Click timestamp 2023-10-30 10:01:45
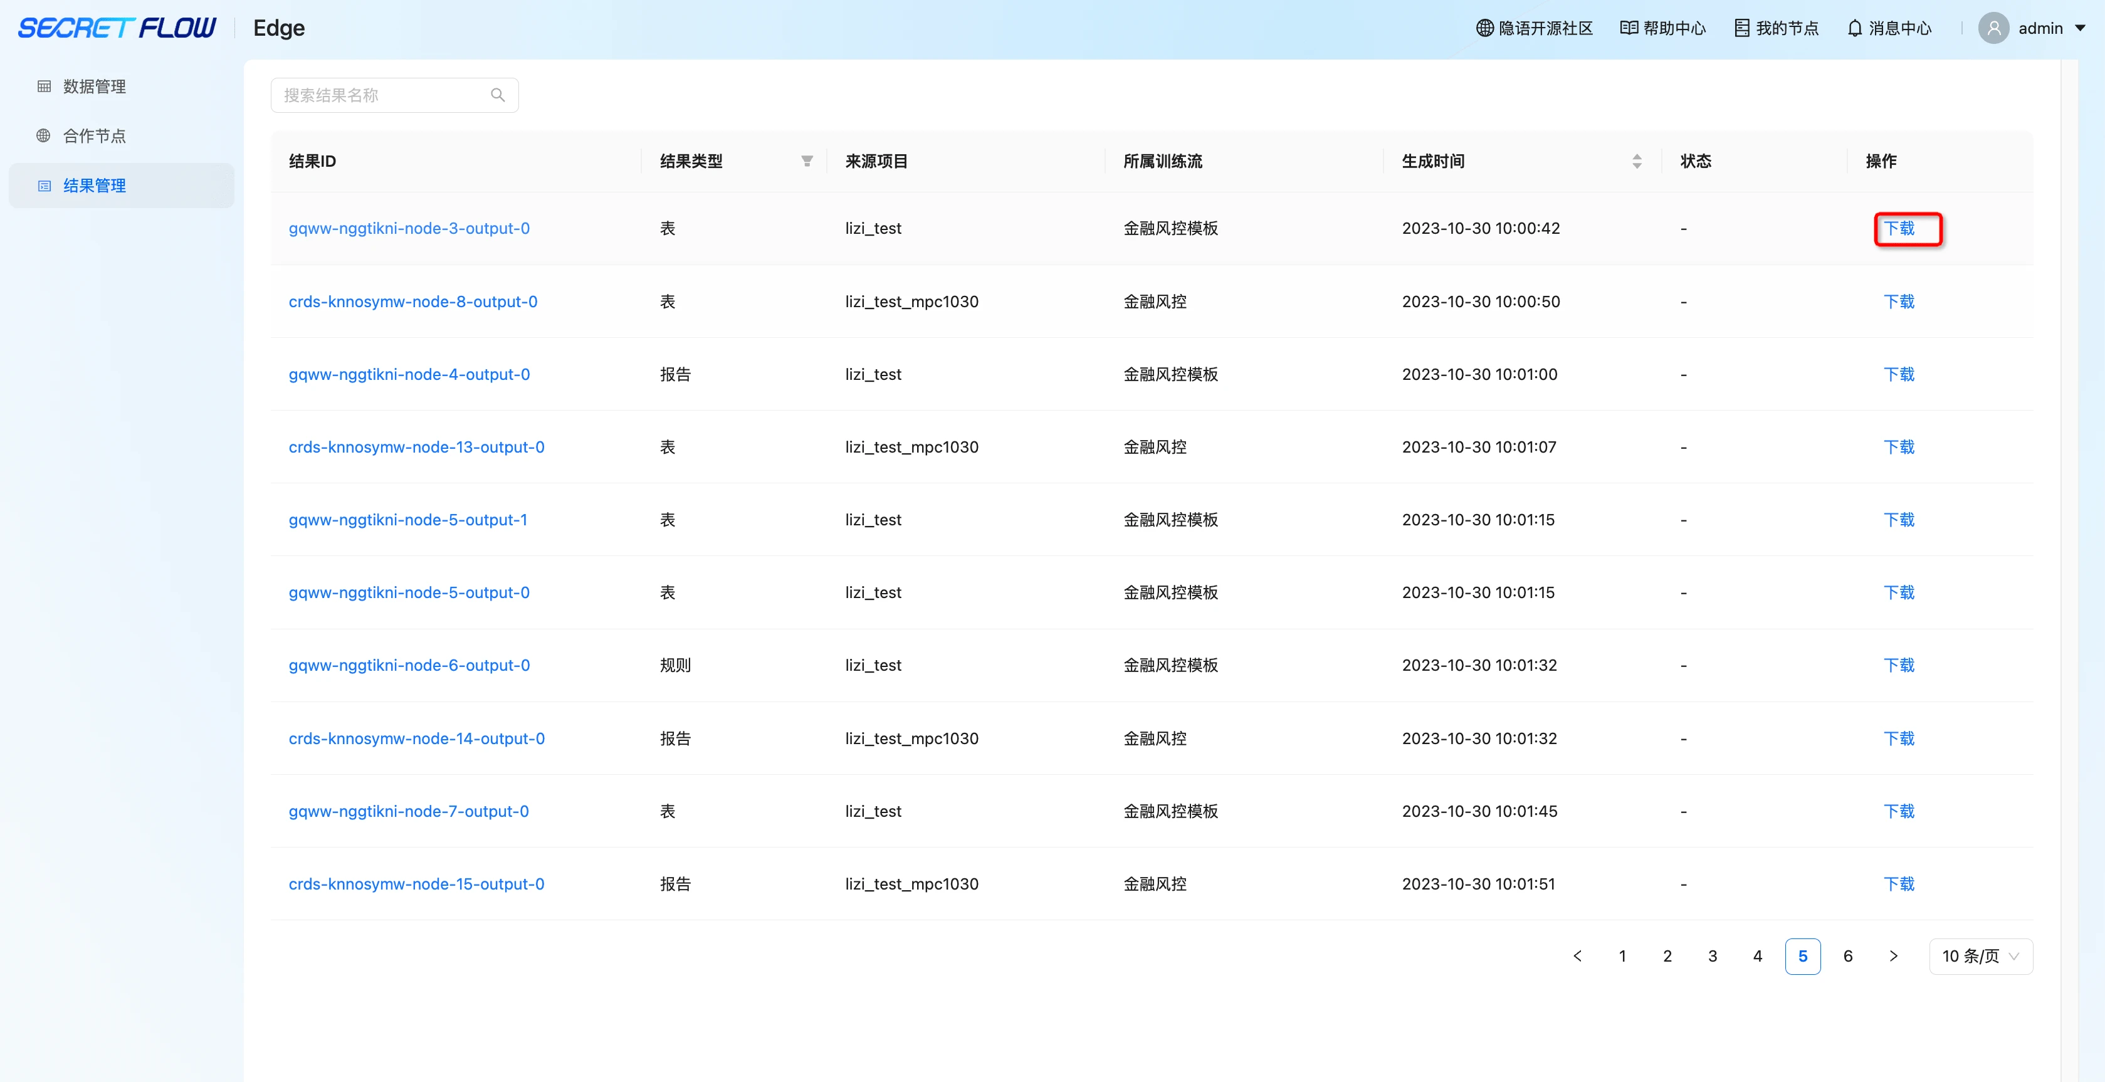The width and height of the screenshot is (2105, 1082). coord(1479,811)
